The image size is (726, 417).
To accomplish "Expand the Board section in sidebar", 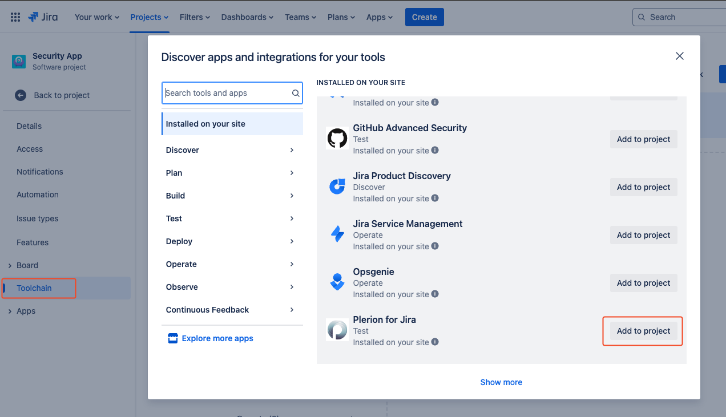I will pyautogui.click(x=10, y=265).
